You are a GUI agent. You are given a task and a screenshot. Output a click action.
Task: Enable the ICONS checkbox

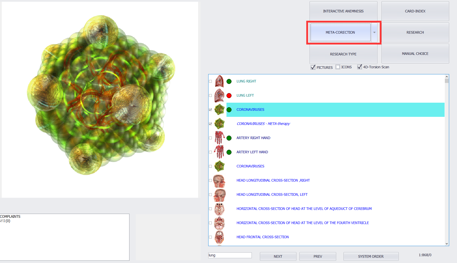tap(338, 67)
